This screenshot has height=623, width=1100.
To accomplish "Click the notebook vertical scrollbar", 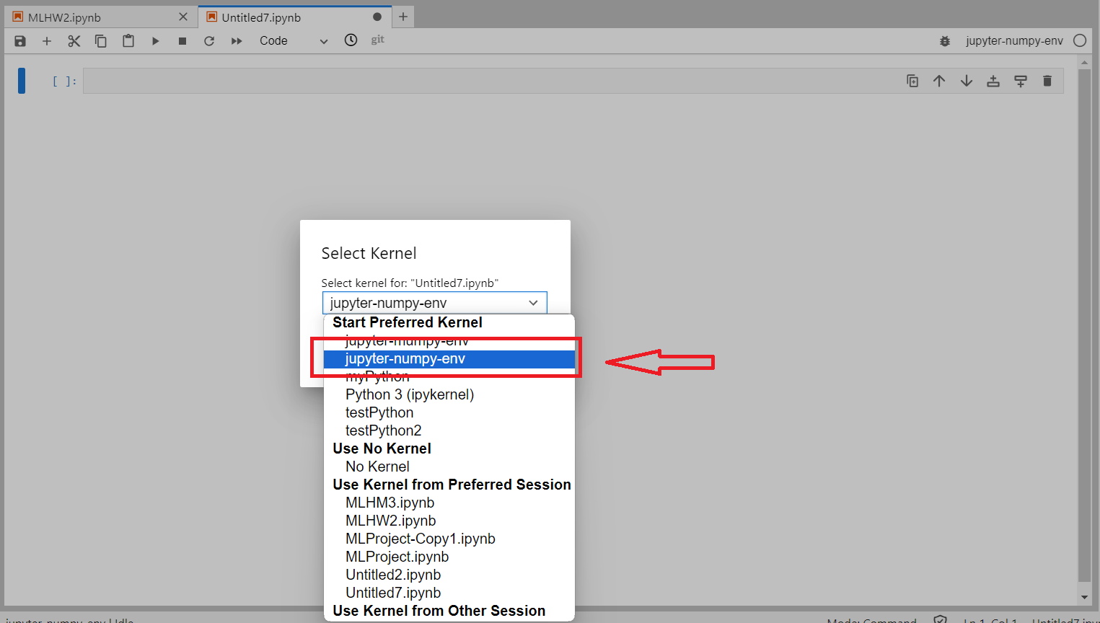I will (1084, 324).
